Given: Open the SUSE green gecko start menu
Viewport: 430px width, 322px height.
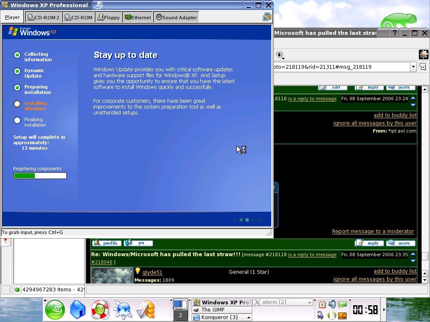Looking at the screenshot, I should tap(55, 310).
